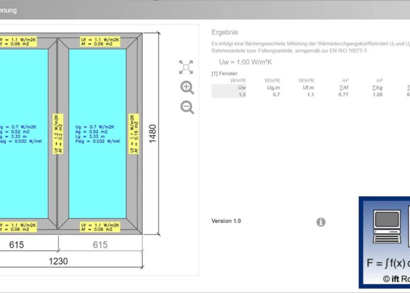This screenshot has height=293, width=410.
Task: Click the right pane Psig = 0.032 W/mK text
Action: click(x=98, y=142)
